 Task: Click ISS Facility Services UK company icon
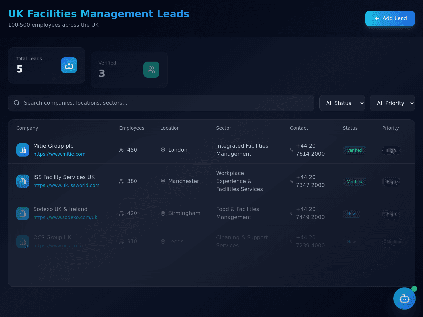pos(23,181)
